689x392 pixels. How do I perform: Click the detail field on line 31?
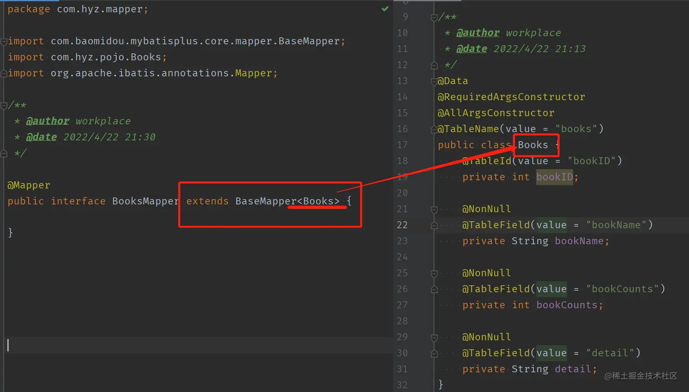click(573, 369)
